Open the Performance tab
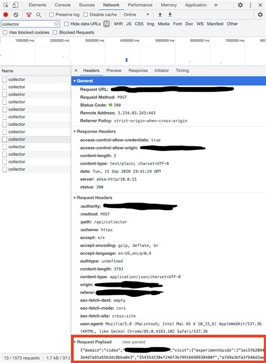 coord(140,5)
